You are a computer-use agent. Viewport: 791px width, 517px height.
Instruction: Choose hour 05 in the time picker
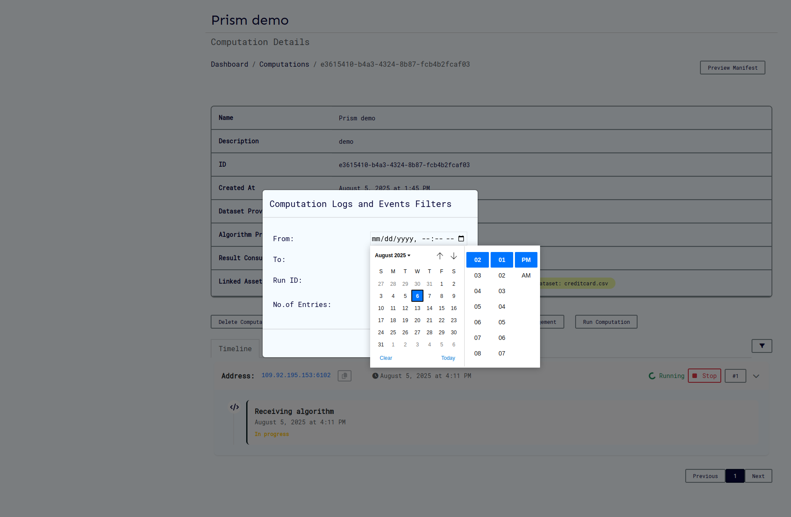pos(478,307)
